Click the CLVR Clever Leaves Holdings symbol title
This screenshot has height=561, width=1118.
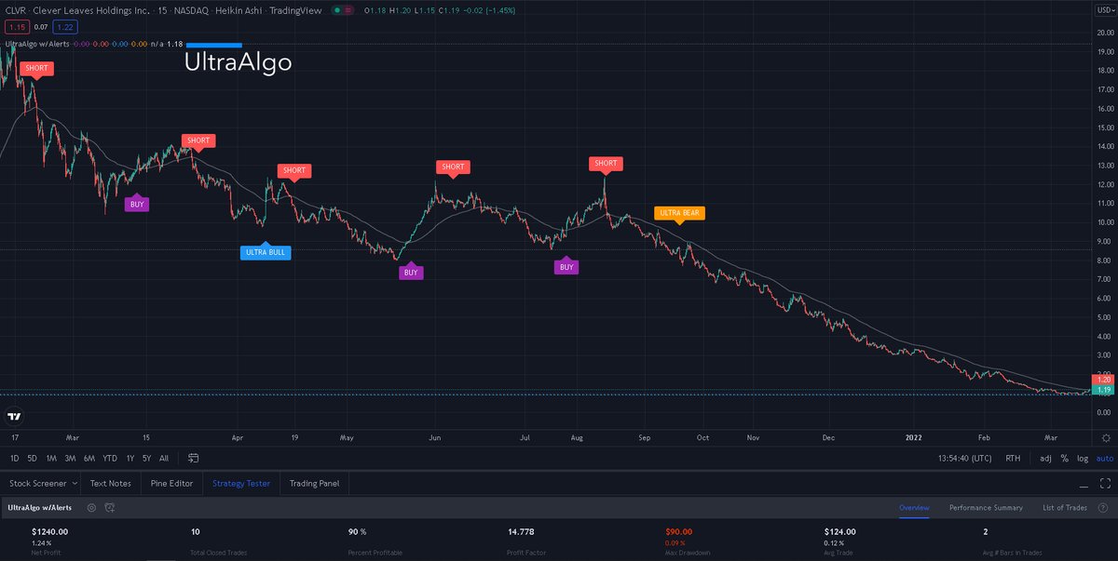[75, 10]
